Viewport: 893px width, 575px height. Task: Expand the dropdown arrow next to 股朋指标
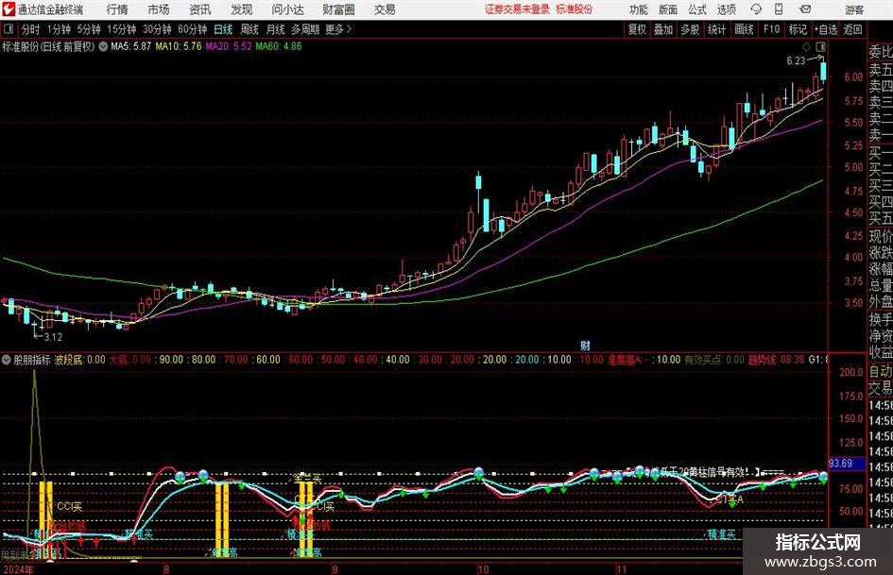(x=7, y=359)
